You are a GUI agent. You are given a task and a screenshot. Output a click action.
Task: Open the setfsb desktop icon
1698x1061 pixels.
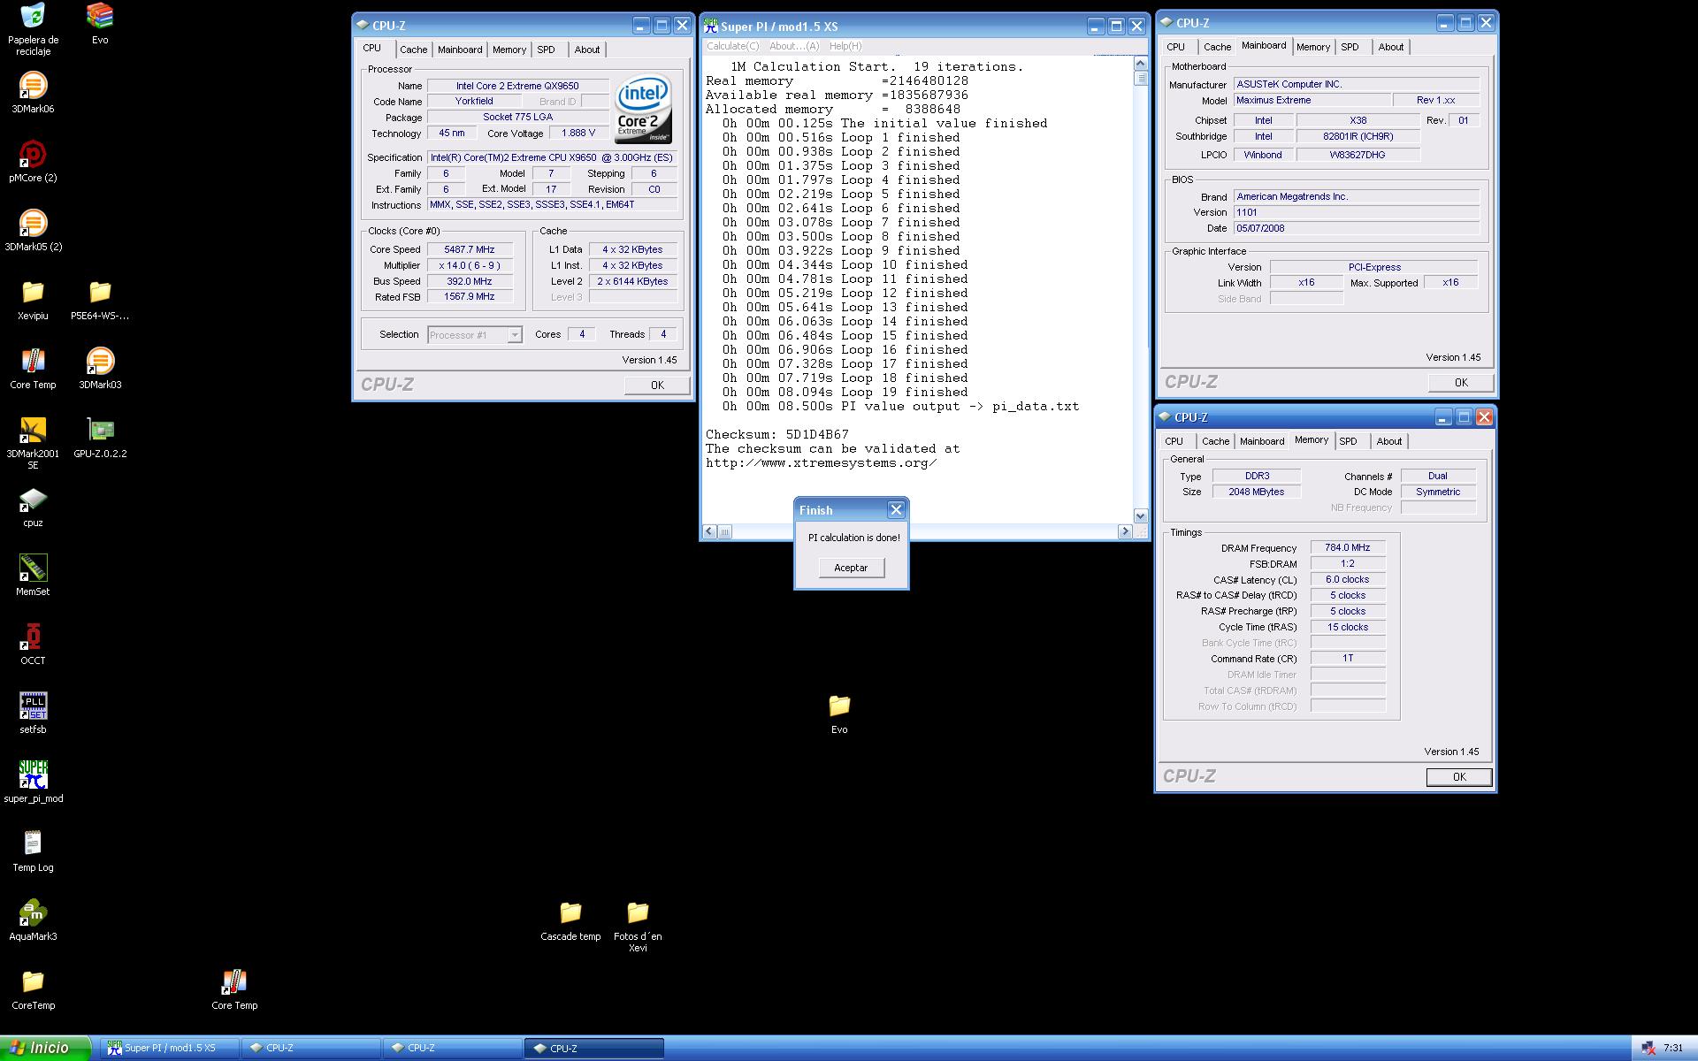click(x=33, y=706)
